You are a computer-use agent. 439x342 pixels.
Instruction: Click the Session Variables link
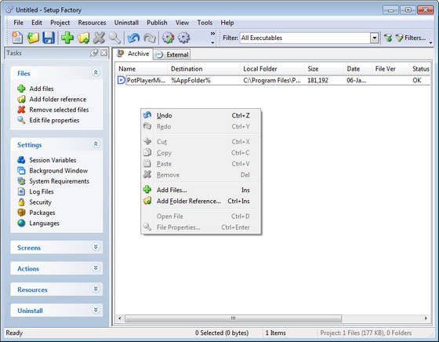(x=53, y=160)
